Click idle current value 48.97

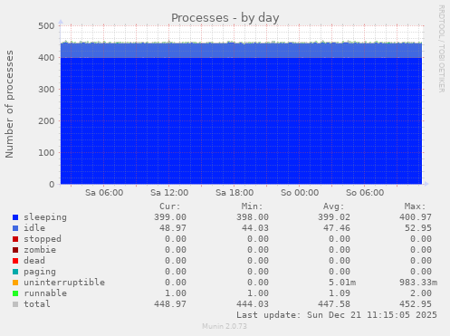point(173,228)
